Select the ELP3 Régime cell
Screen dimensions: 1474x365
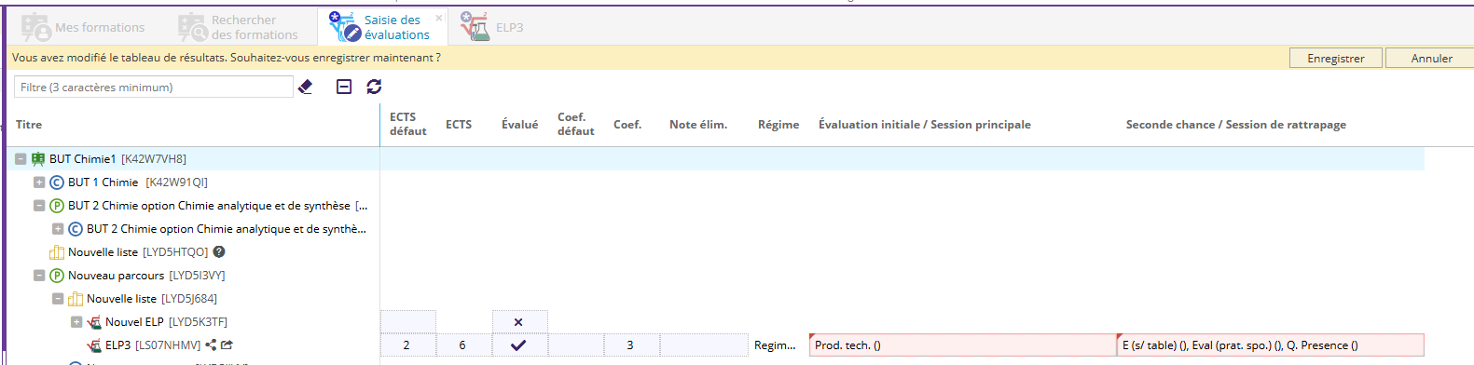775,345
